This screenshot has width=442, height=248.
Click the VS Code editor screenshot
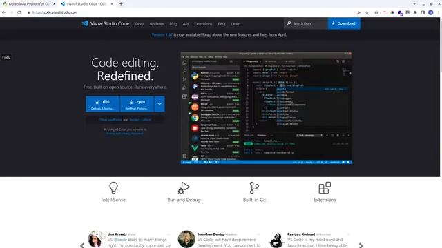266,107
